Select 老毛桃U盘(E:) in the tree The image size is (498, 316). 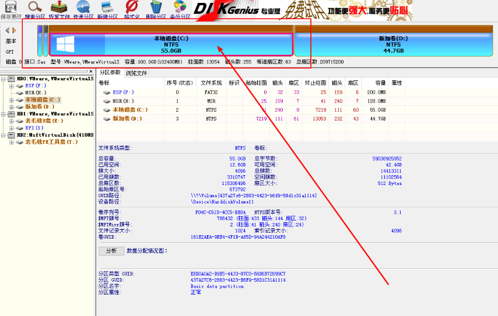44,121
